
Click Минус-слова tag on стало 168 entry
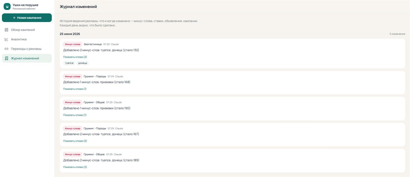[x=73, y=76]
